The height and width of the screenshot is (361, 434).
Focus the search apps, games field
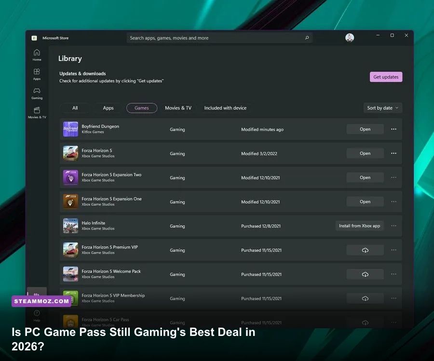pos(219,38)
